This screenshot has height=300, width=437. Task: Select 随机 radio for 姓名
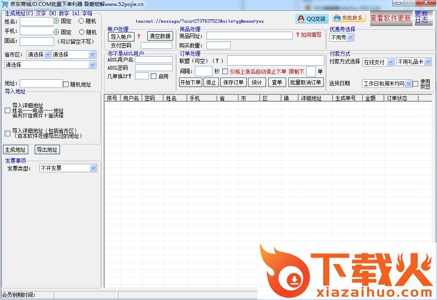(81, 21)
